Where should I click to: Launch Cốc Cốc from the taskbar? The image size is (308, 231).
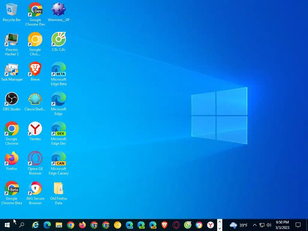pos(188,225)
